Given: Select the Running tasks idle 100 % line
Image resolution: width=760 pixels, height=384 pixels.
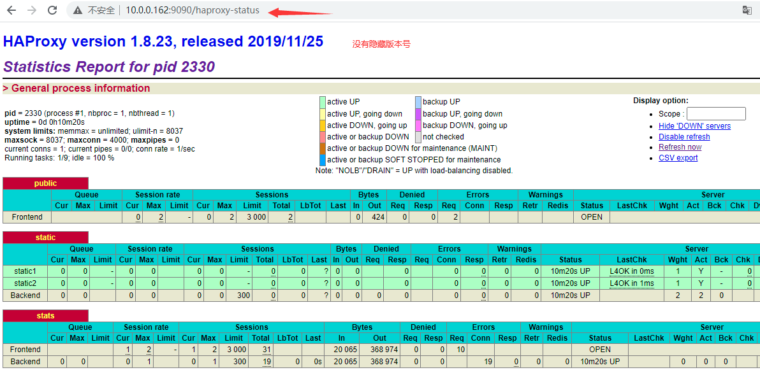Looking at the screenshot, I should [59, 158].
